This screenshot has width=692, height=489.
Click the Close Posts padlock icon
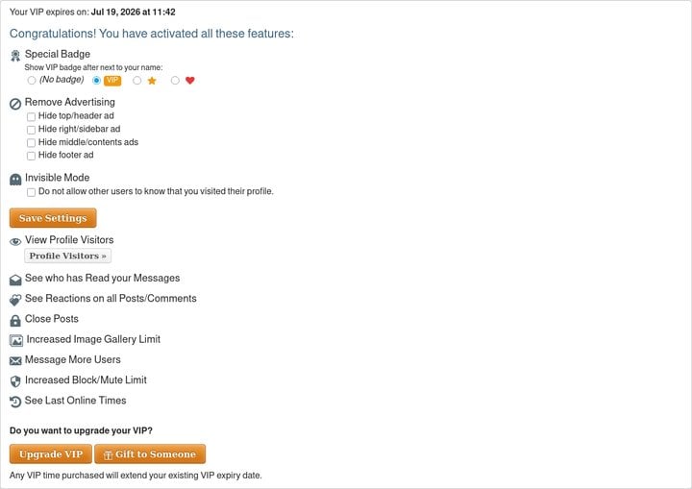(15, 320)
